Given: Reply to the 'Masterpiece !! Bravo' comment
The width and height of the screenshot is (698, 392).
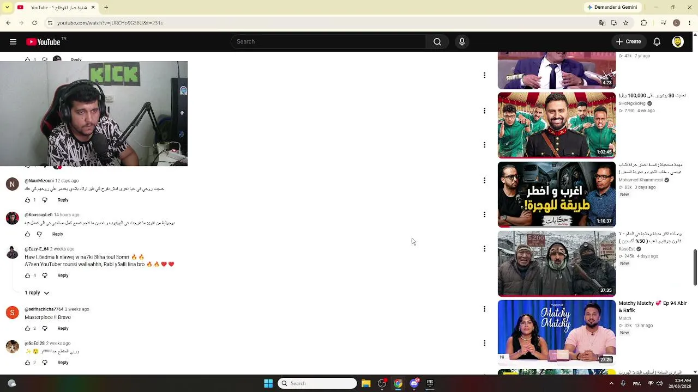Looking at the screenshot, I should pyautogui.click(x=63, y=329).
